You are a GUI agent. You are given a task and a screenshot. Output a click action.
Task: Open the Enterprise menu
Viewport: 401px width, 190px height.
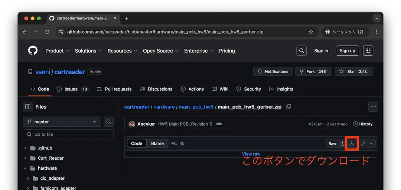tap(199, 51)
